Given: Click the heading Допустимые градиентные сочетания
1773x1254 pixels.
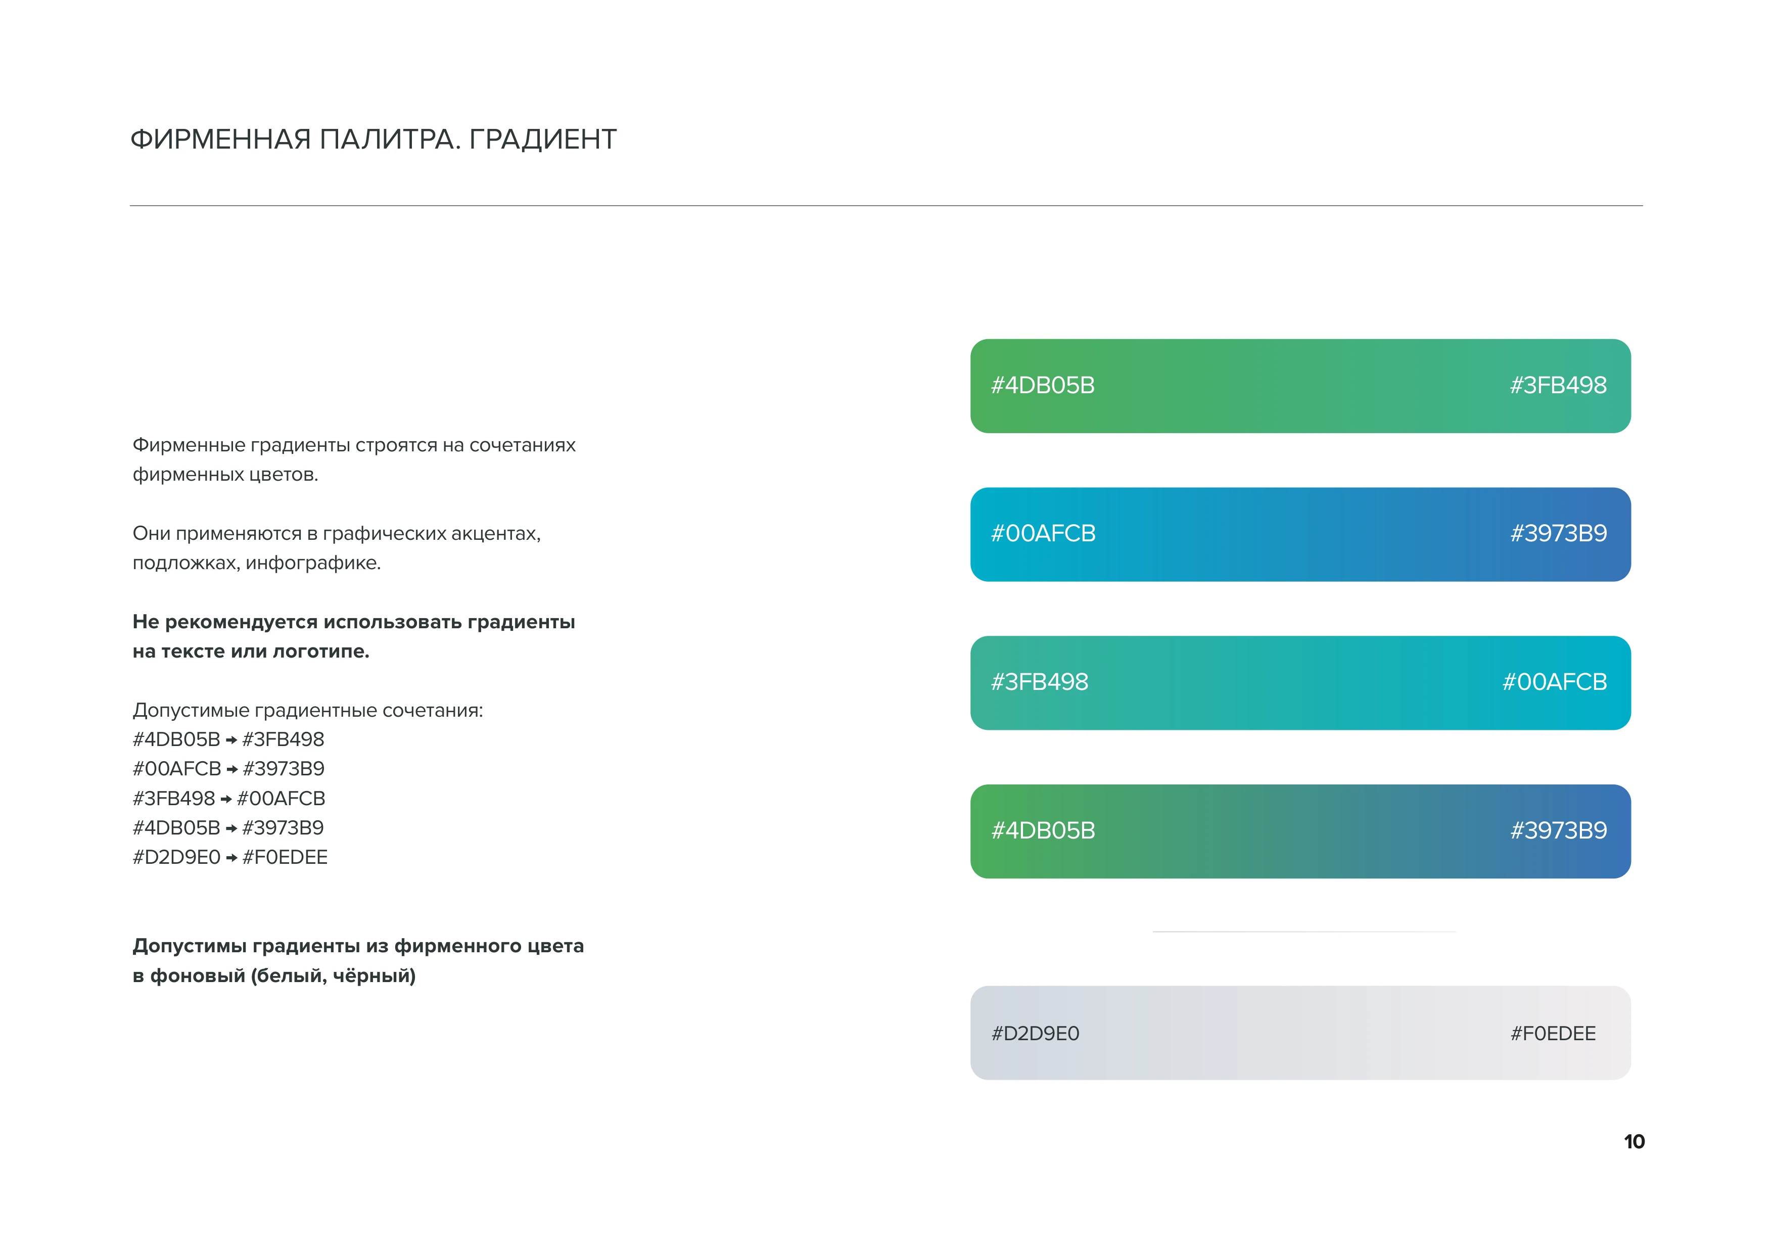Looking at the screenshot, I should click(x=307, y=710).
